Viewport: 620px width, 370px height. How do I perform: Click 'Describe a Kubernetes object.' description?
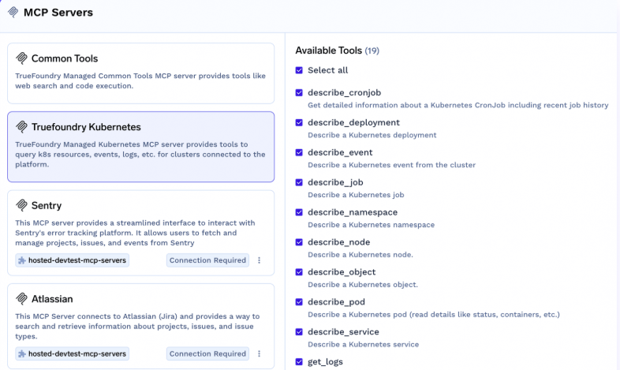tap(363, 285)
